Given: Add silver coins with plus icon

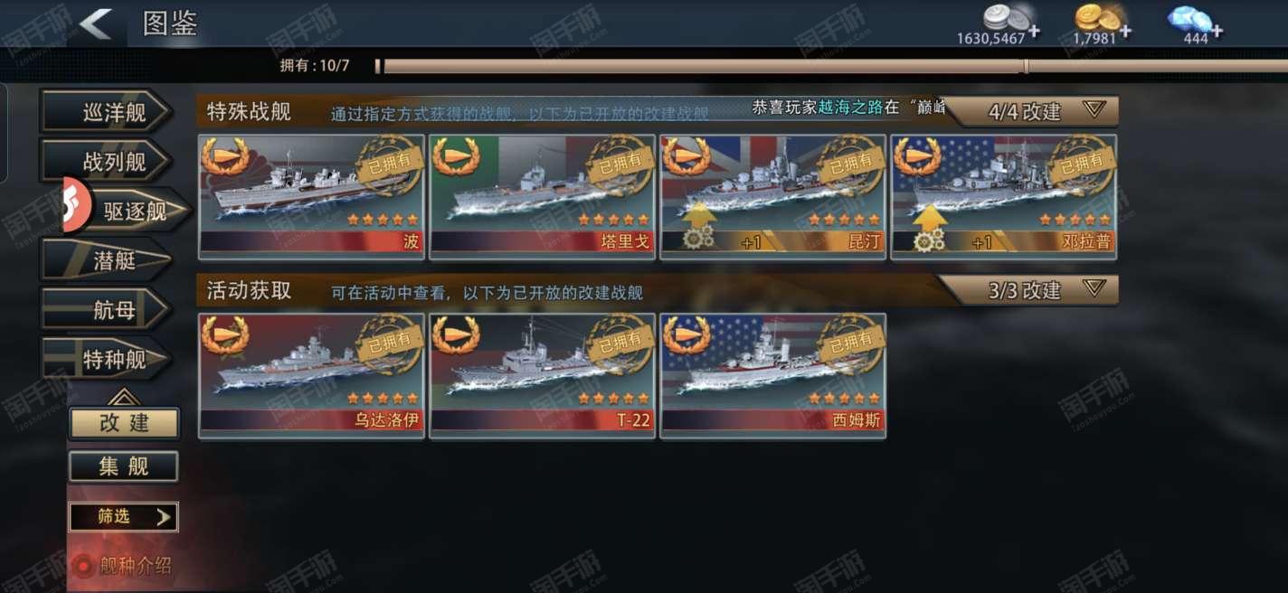Looking at the screenshot, I should [x=1033, y=32].
